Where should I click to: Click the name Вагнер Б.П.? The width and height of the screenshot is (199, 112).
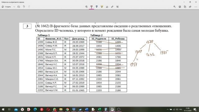pyautogui.click(x=51, y=53)
